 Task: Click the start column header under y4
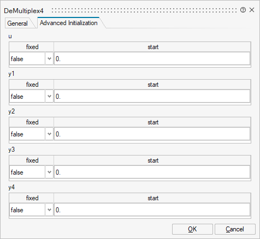152,198
